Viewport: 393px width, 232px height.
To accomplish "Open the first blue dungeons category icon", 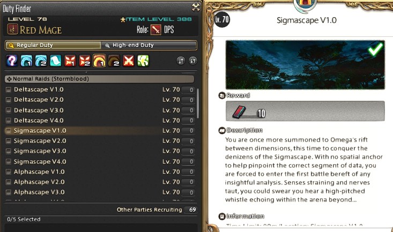I will pos(26,61).
